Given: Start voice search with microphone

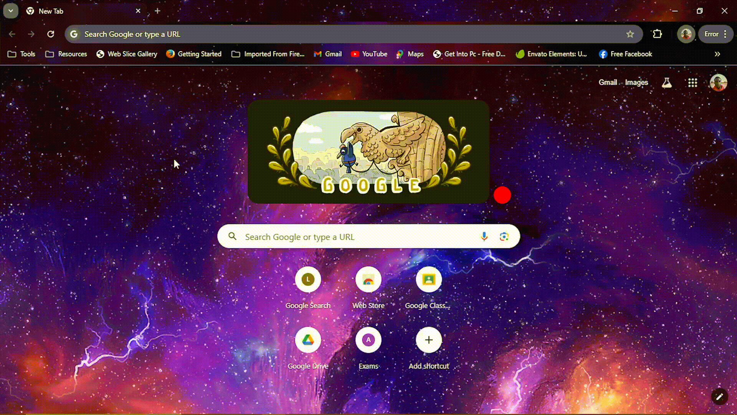Looking at the screenshot, I should [x=484, y=237].
